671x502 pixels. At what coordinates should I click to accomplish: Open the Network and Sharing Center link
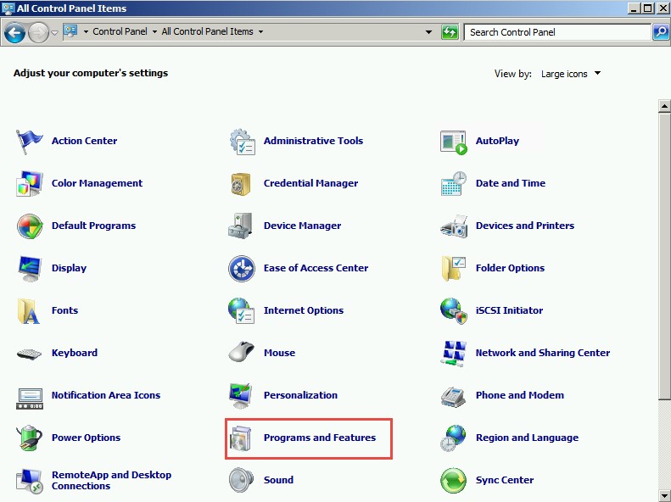click(x=542, y=353)
